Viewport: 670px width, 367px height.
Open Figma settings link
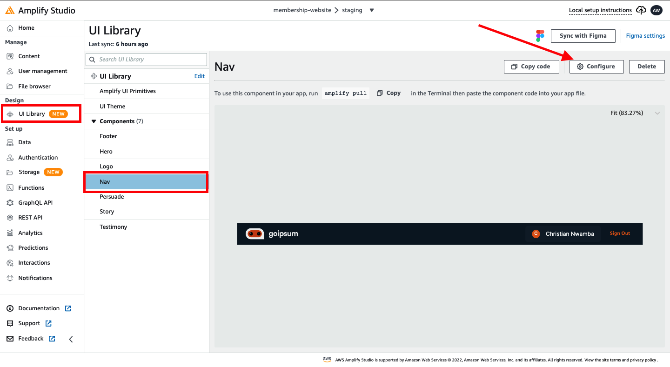click(645, 36)
